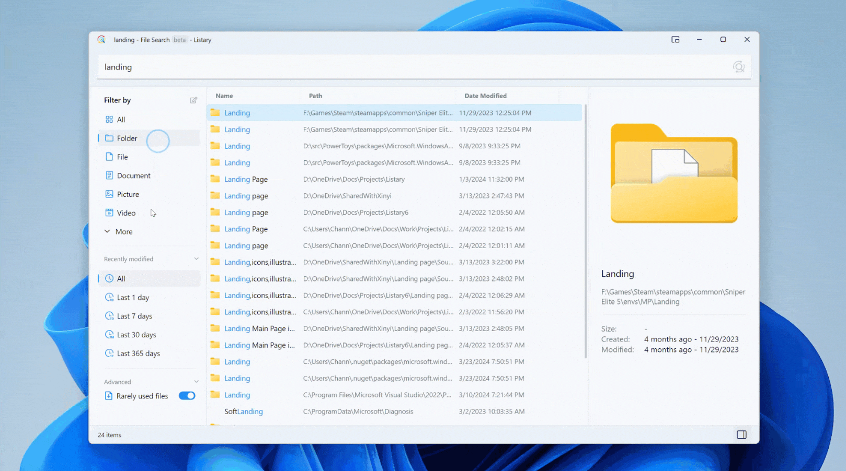Click the large folder preview thumbnail
Image resolution: width=846 pixels, height=471 pixels.
(673, 173)
